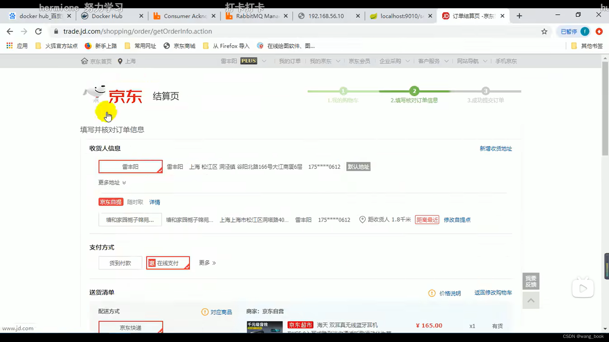Expand 更多地址 list
Screen dimensions: 609x342
click(x=112, y=182)
